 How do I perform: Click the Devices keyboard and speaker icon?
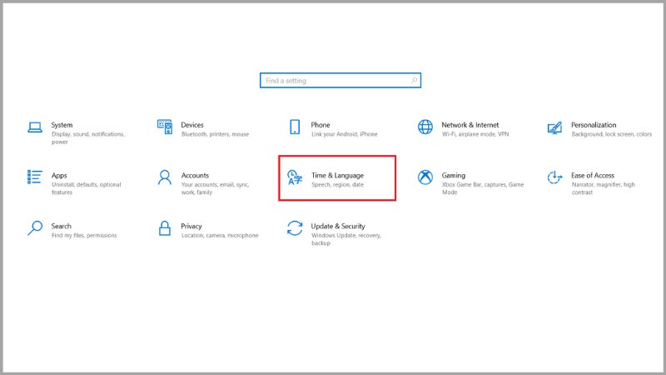point(165,127)
